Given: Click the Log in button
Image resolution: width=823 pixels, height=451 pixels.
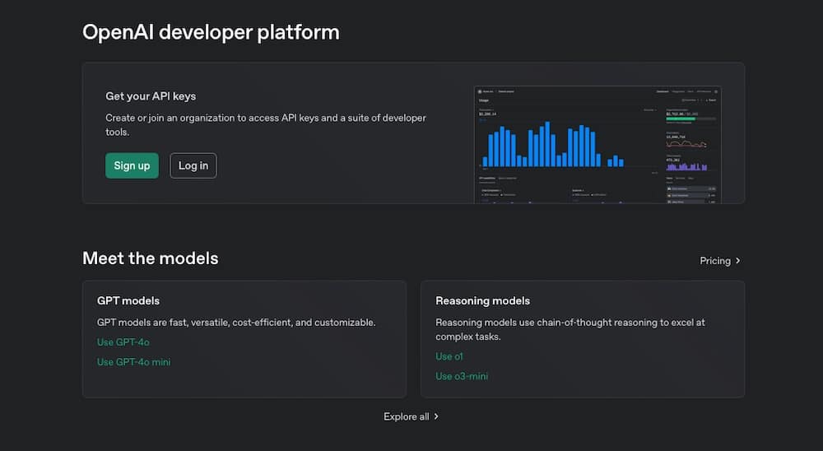Looking at the screenshot, I should (193, 165).
